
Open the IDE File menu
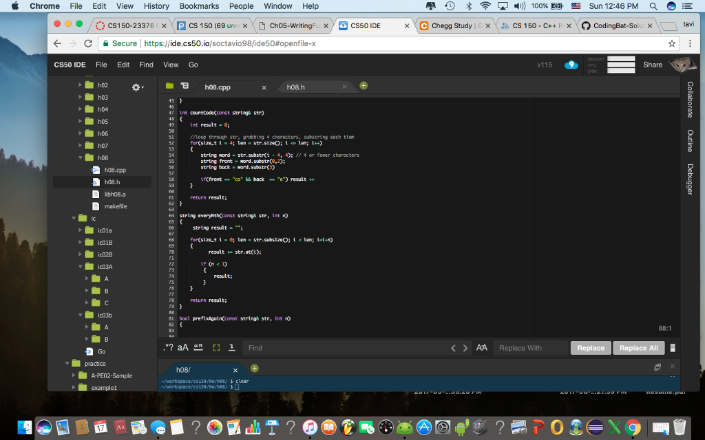(x=102, y=65)
